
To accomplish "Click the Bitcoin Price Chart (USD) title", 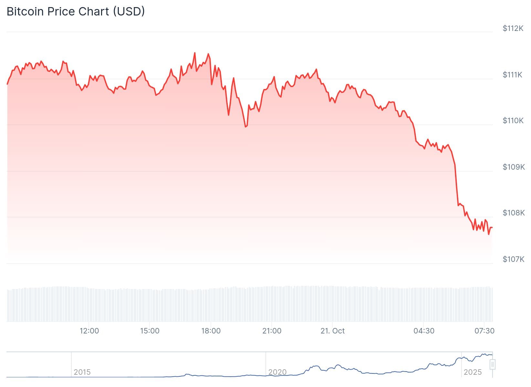I will click(76, 12).
